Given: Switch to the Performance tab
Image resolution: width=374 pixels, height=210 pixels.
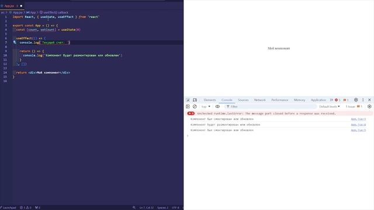Looking at the screenshot, I should (x=279, y=100).
